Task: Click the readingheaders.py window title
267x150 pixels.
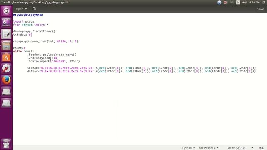Action: 35,2
